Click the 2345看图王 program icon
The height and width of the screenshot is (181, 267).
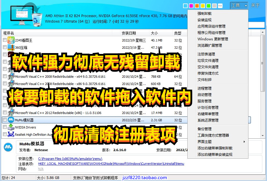[11, 40]
